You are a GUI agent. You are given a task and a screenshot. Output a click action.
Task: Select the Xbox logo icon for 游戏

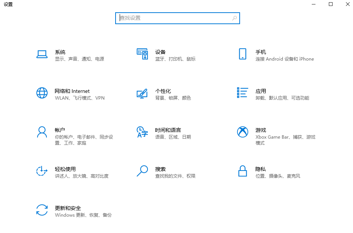tap(242, 132)
